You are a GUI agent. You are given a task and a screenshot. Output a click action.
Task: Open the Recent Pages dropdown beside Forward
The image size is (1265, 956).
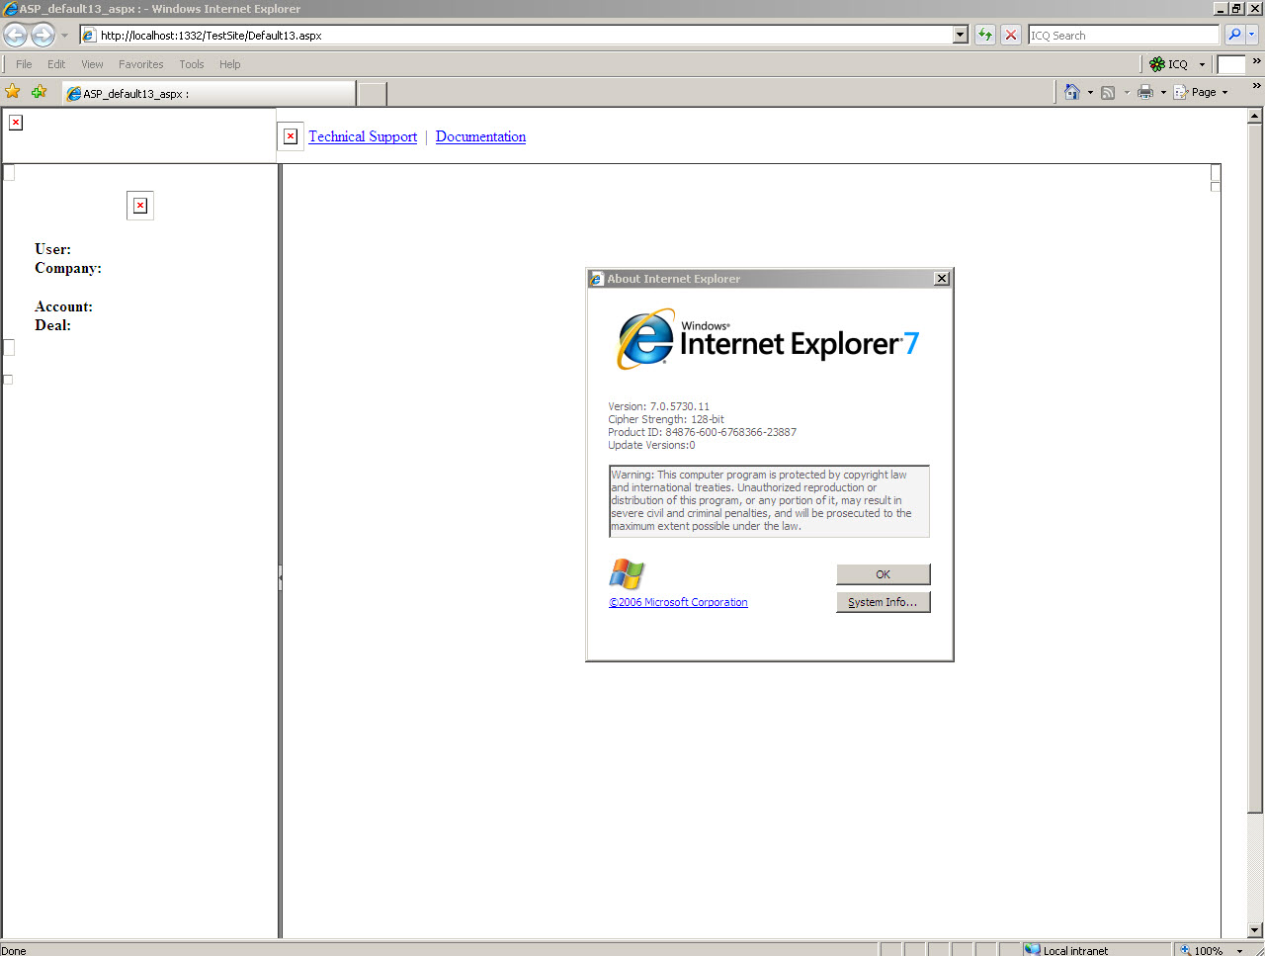(x=64, y=36)
